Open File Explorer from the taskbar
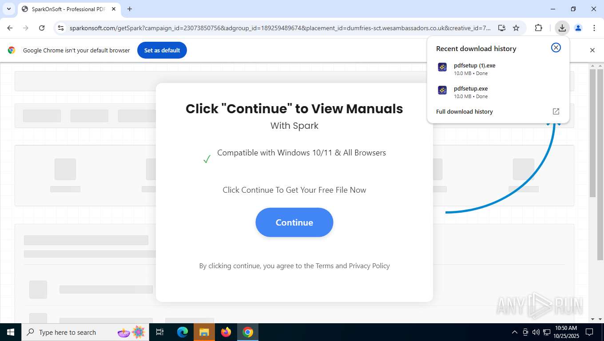Image resolution: width=604 pixels, height=341 pixels. pos(204,332)
